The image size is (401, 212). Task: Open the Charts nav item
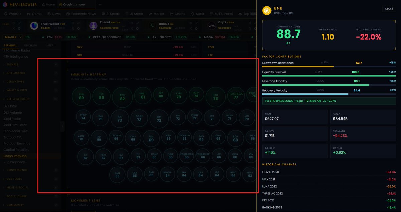(x=177, y=14)
